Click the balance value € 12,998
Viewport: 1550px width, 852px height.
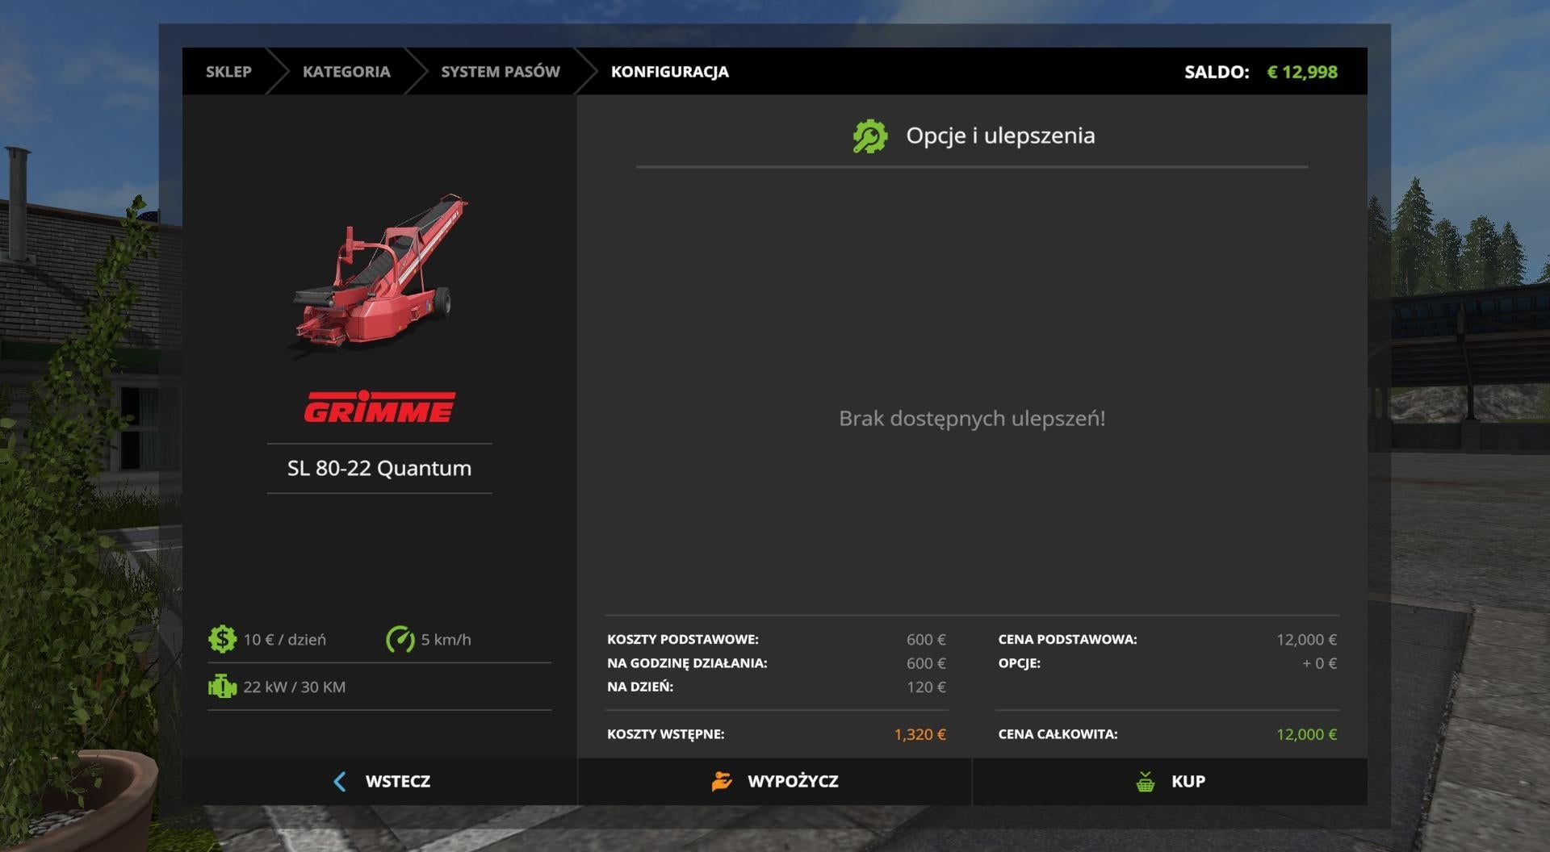coord(1302,72)
